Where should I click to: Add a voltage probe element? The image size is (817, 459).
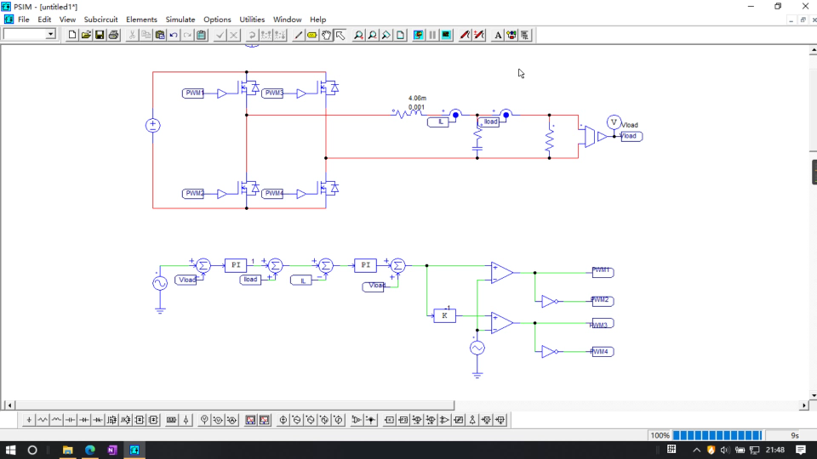point(204,420)
